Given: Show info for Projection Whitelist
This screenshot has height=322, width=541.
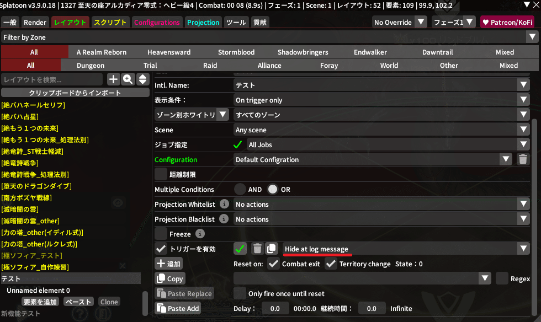Looking at the screenshot, I should click(x=224, y=204).
